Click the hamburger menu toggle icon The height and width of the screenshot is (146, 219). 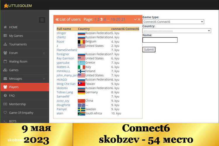point(42,20)
